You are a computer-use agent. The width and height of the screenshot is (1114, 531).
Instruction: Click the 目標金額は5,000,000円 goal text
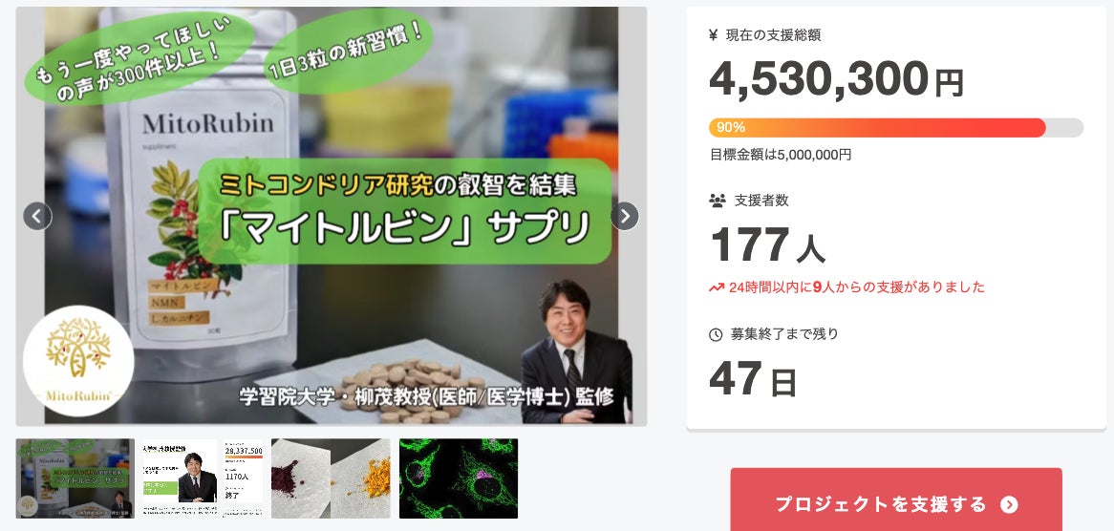[780, 155]
